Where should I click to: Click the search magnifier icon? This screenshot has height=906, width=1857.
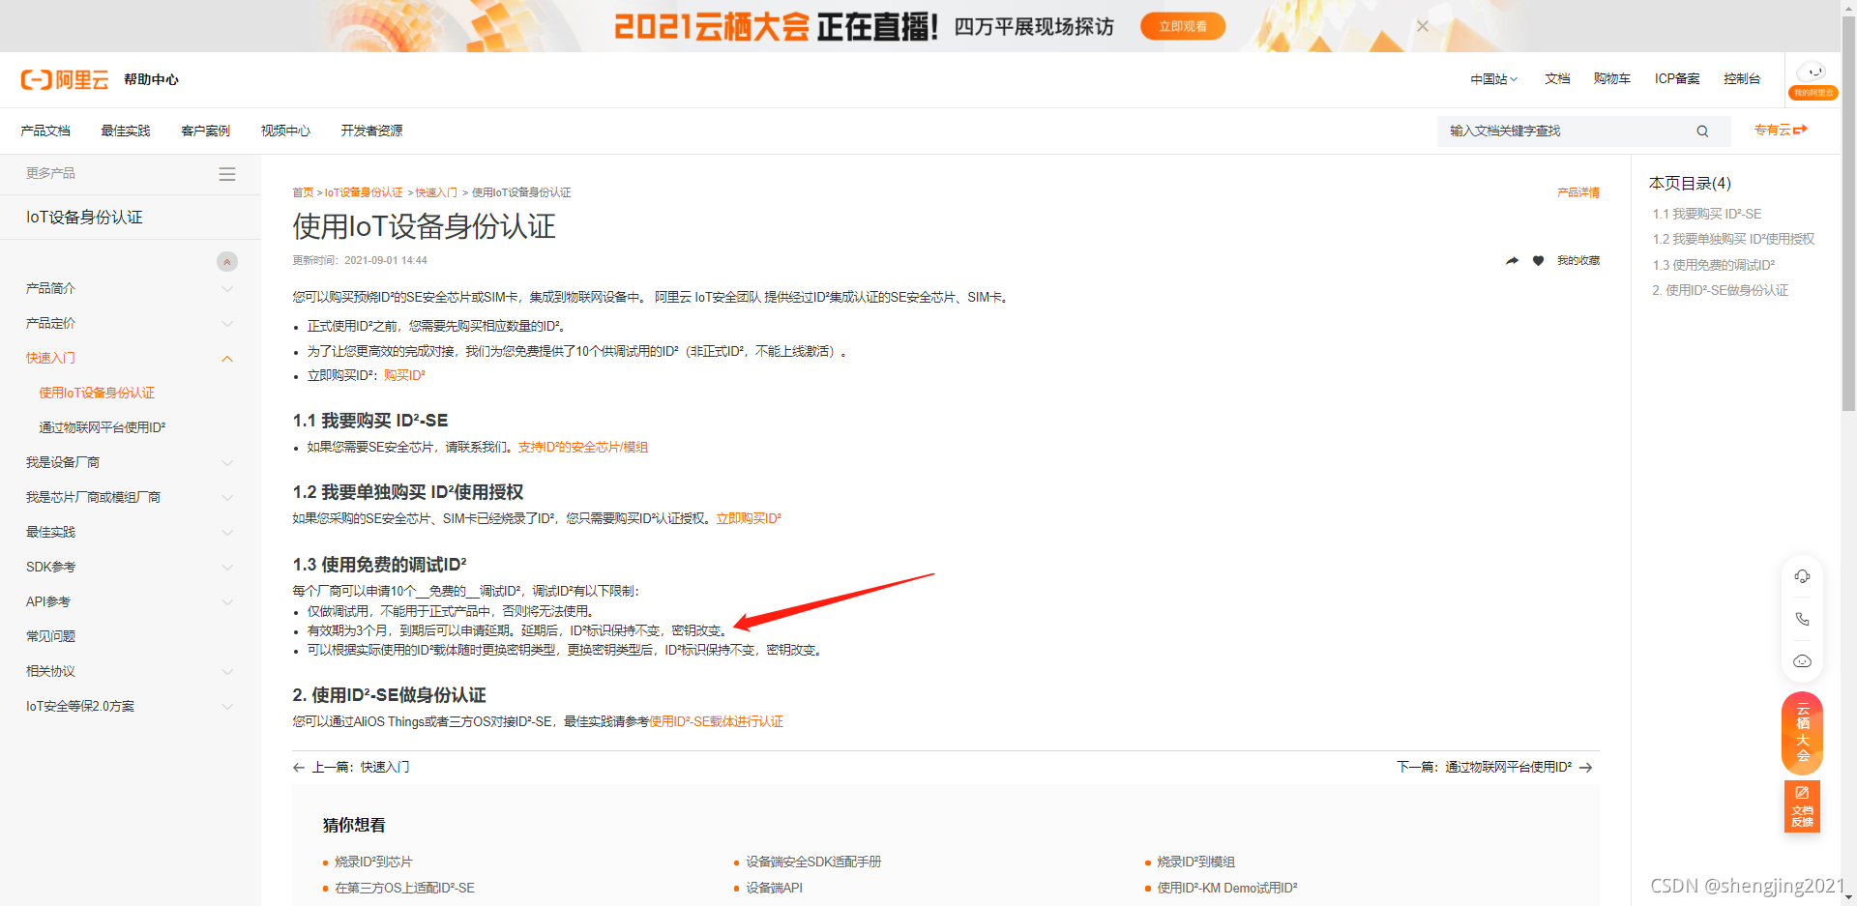point(1702,132)
